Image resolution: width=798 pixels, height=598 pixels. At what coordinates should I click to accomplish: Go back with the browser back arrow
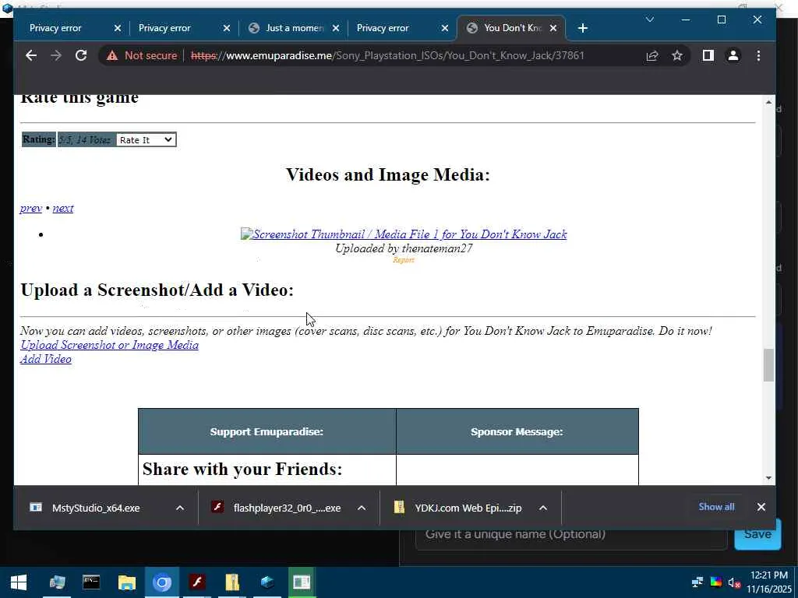point(31,55)
